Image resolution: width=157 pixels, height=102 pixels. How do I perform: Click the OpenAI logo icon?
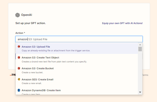pos(18,15)
